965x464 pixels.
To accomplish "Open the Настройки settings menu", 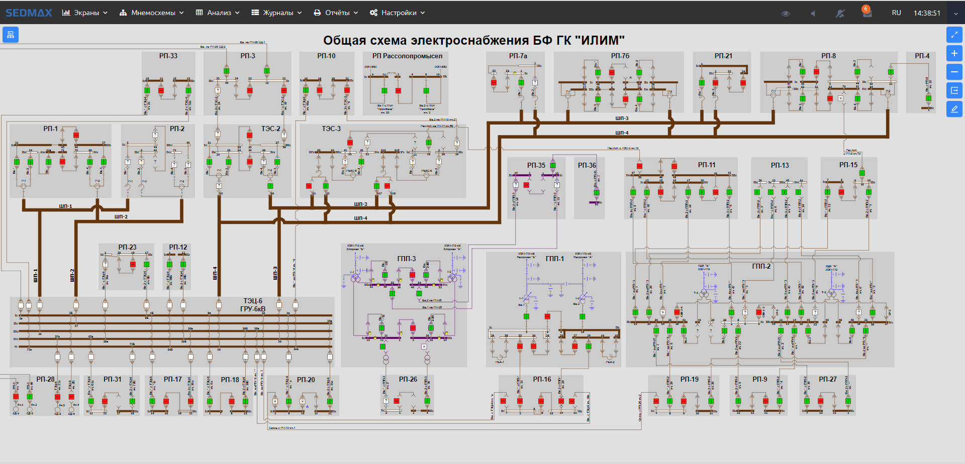I will pyautogui.click(x=398, y=13).
